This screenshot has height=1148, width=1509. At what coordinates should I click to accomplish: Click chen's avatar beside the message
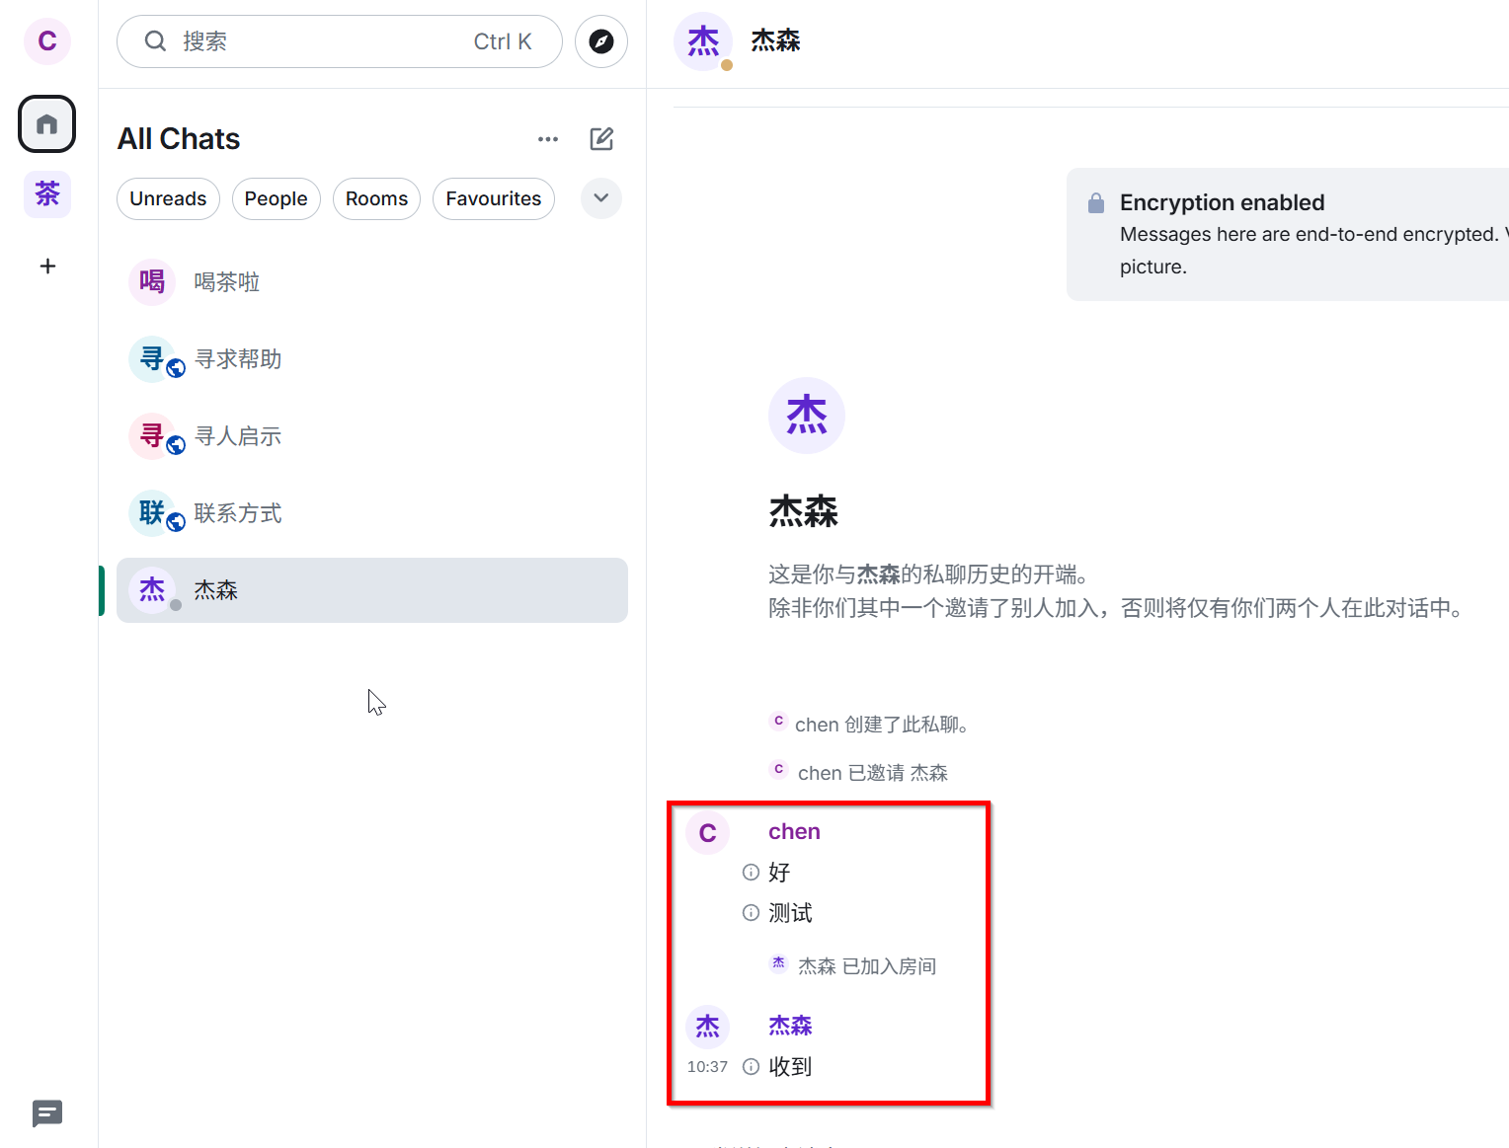(708, 833)
